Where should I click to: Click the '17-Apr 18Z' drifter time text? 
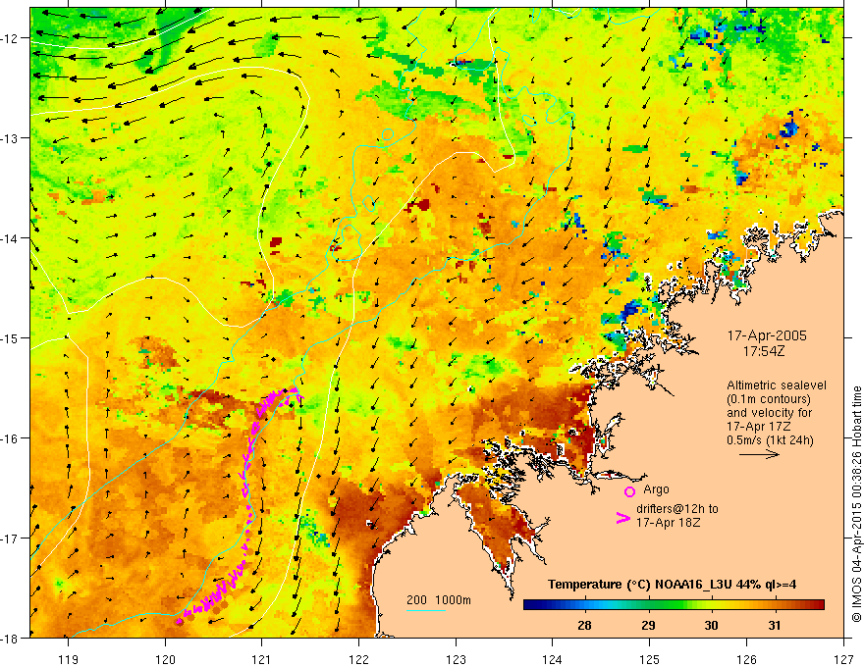(669, 522)
